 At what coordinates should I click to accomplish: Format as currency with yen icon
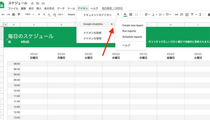(x=39, y=14)
